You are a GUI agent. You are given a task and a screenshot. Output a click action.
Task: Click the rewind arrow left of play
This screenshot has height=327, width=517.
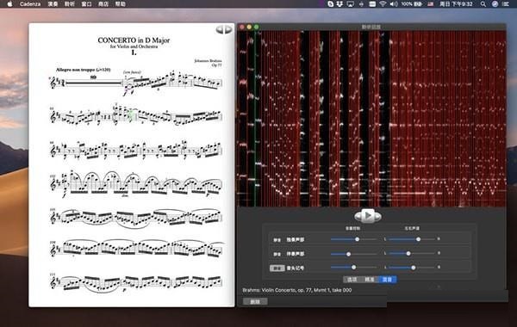[x=358, y=216]
